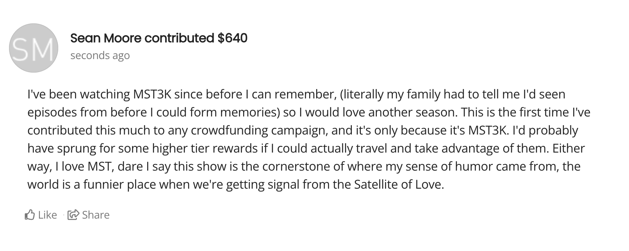
Task: Click the Share arrow icon
Action: click(73, 214)
